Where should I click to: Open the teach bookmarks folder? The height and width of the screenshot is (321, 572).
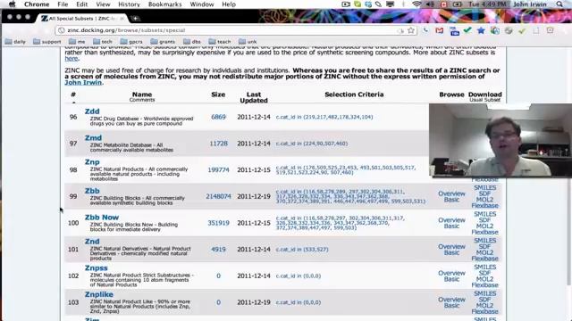click(x=220, y=42)
